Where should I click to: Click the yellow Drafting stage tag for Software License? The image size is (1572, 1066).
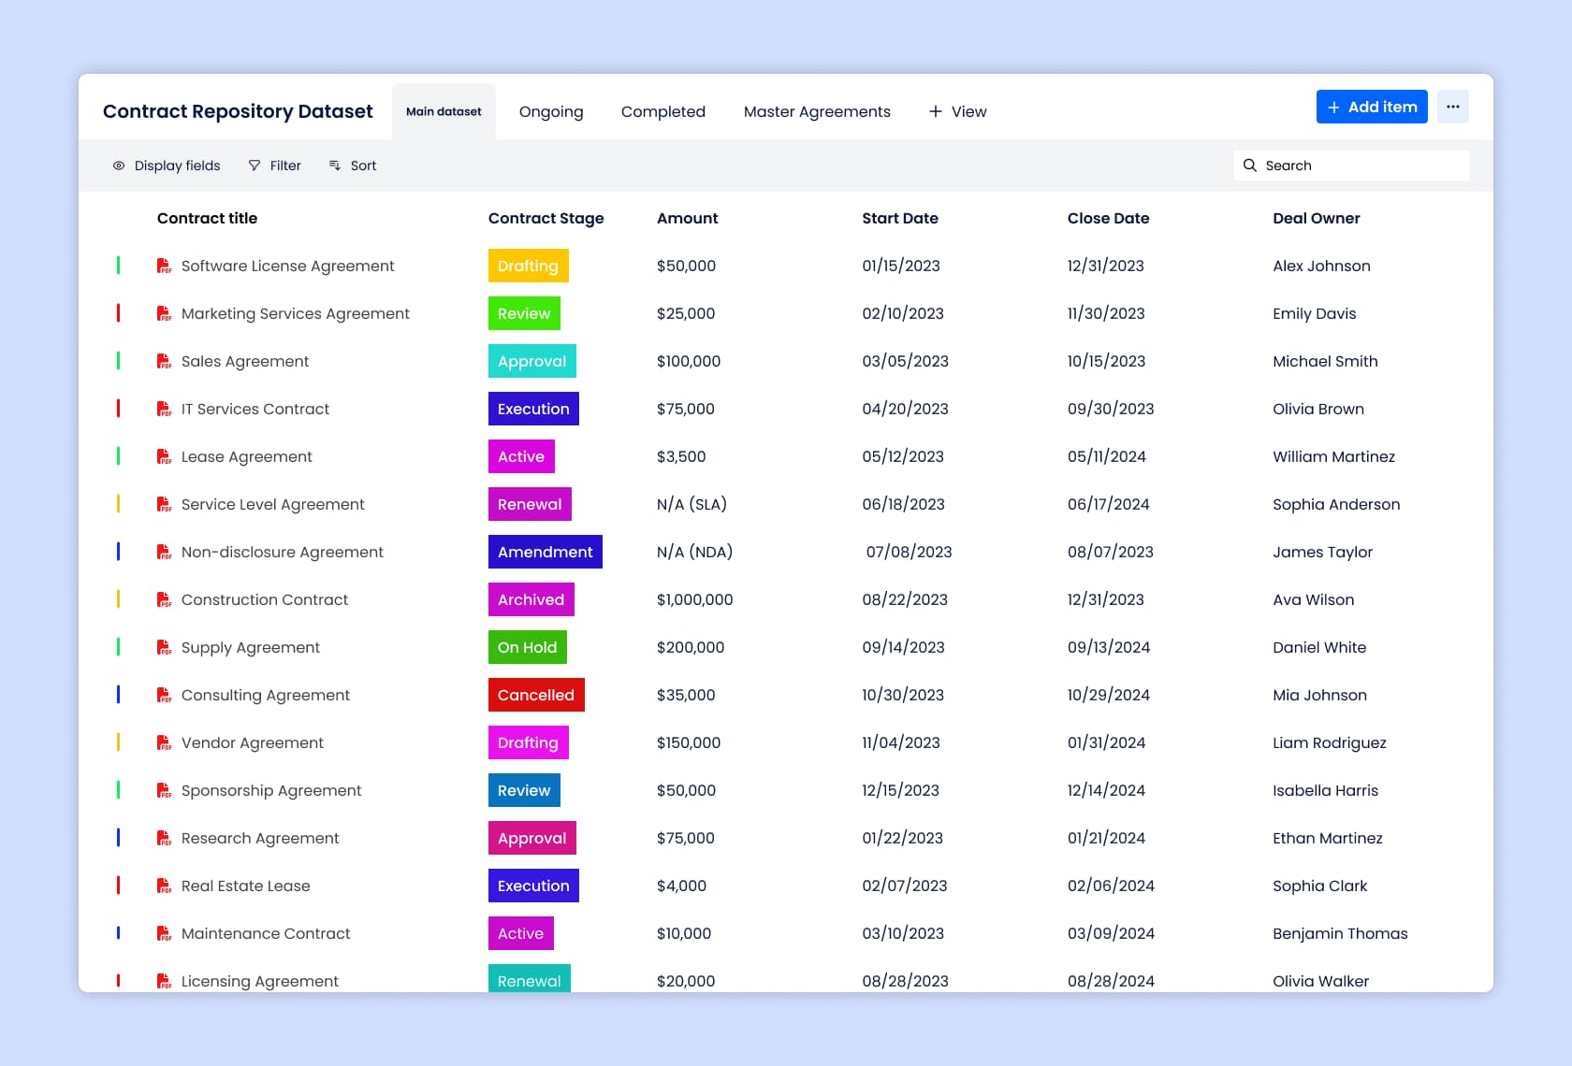[528, 266]
